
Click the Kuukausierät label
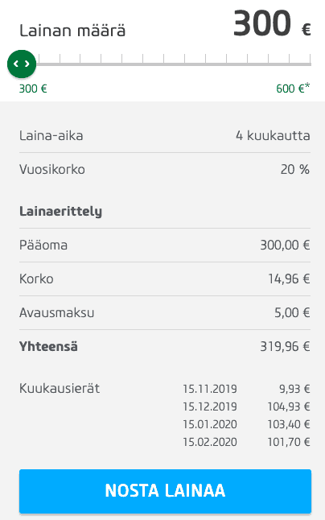(x=60, y=388)
